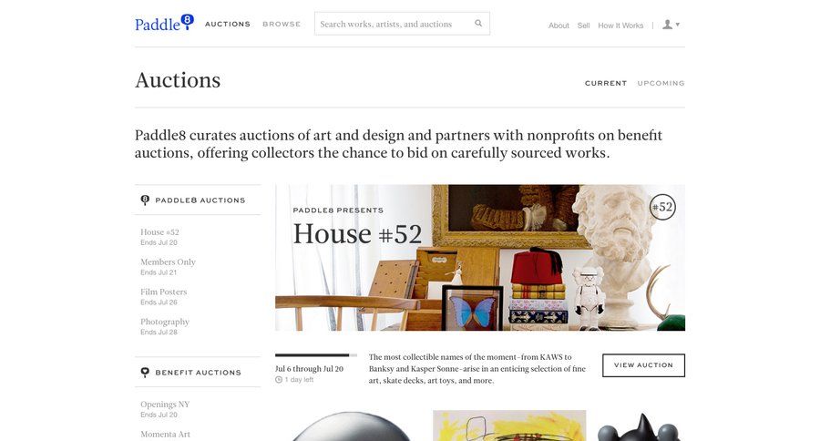Open the Browse navigation menu

(x=282, y=24)
